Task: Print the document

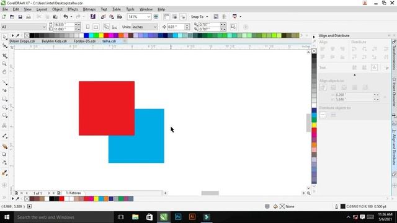Action: tap(29, 17)
